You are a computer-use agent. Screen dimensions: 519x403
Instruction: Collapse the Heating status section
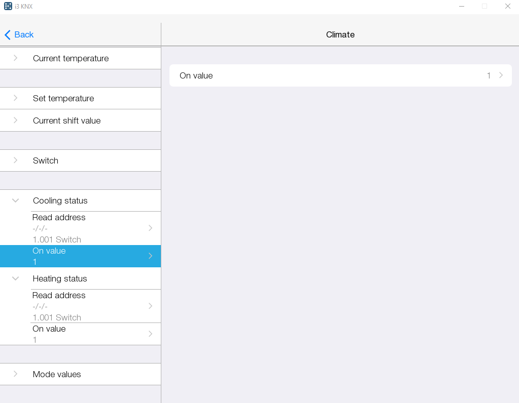click(16, 278)
